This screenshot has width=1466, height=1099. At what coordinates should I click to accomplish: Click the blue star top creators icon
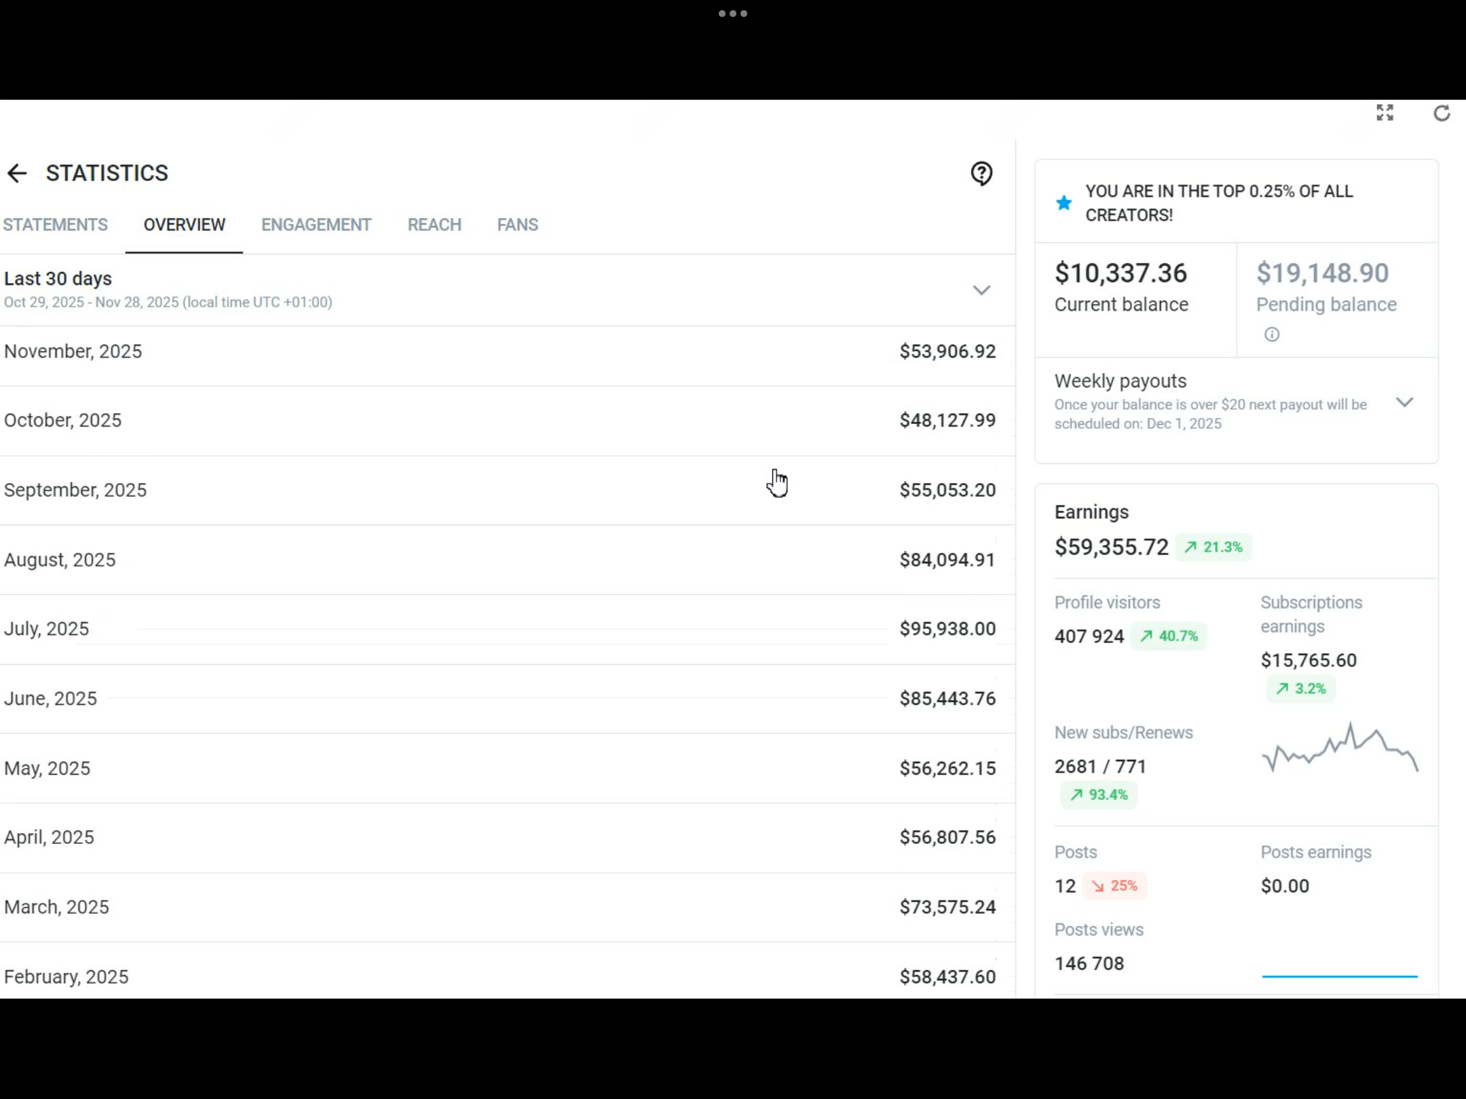[x=1064, y=203]
